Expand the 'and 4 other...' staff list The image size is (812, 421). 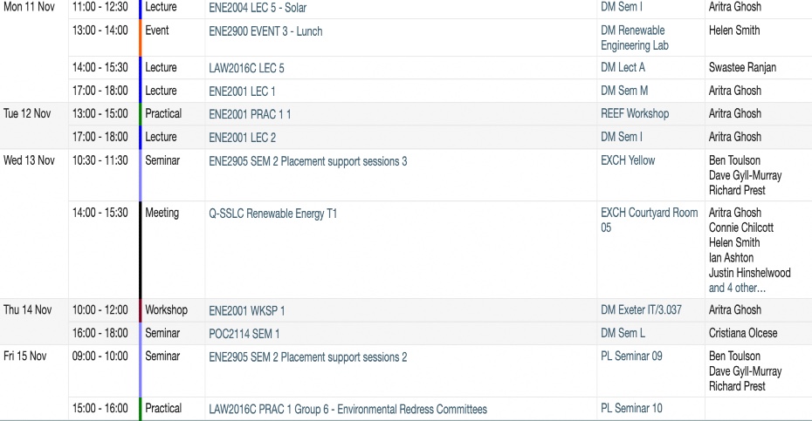pyautogui.click(x=737, y=288)
